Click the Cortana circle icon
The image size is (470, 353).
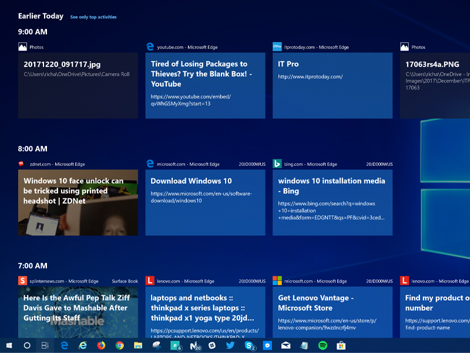[27, 345]
